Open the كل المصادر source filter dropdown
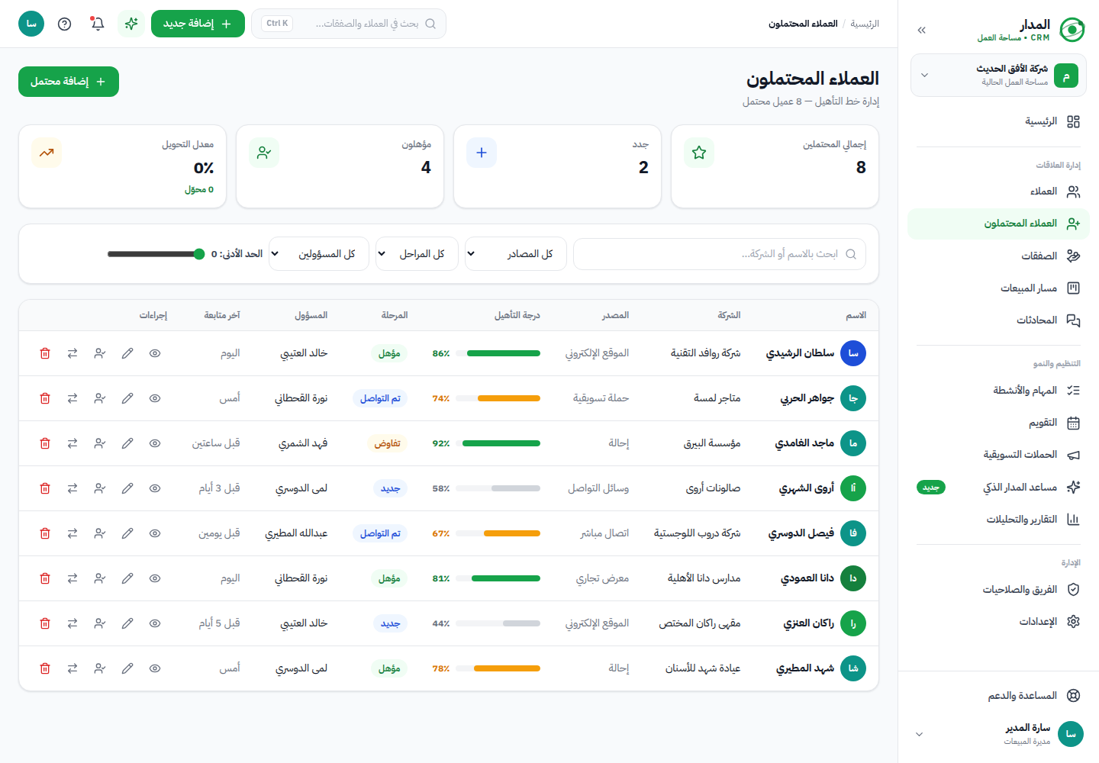This screenshot has width=1099, height=763. (x=516, y=254)
